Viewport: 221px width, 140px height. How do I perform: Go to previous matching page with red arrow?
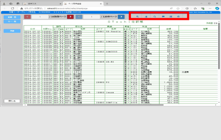click(x=28, y=17)
